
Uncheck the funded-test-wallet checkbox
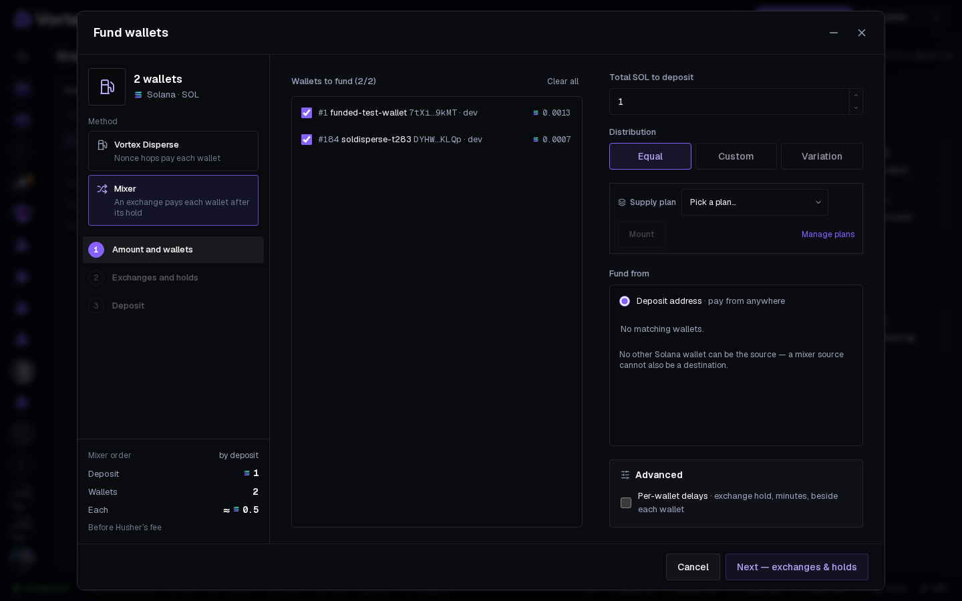pyautogui.click(x=307, y=113)
